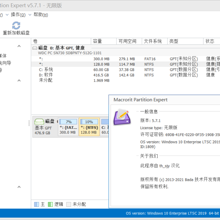
Task: Click the Reload Disk refresh icon
Action: pos(16,25)
